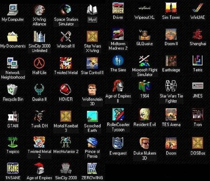Click the Twisted Metal 2 clown icon
Screen dimensions: 210x181
[x=39, y=142]
